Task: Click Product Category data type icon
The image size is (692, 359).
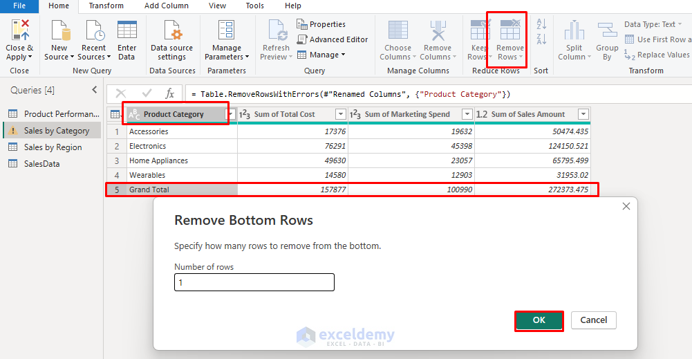Action: [x=134, y=114]
